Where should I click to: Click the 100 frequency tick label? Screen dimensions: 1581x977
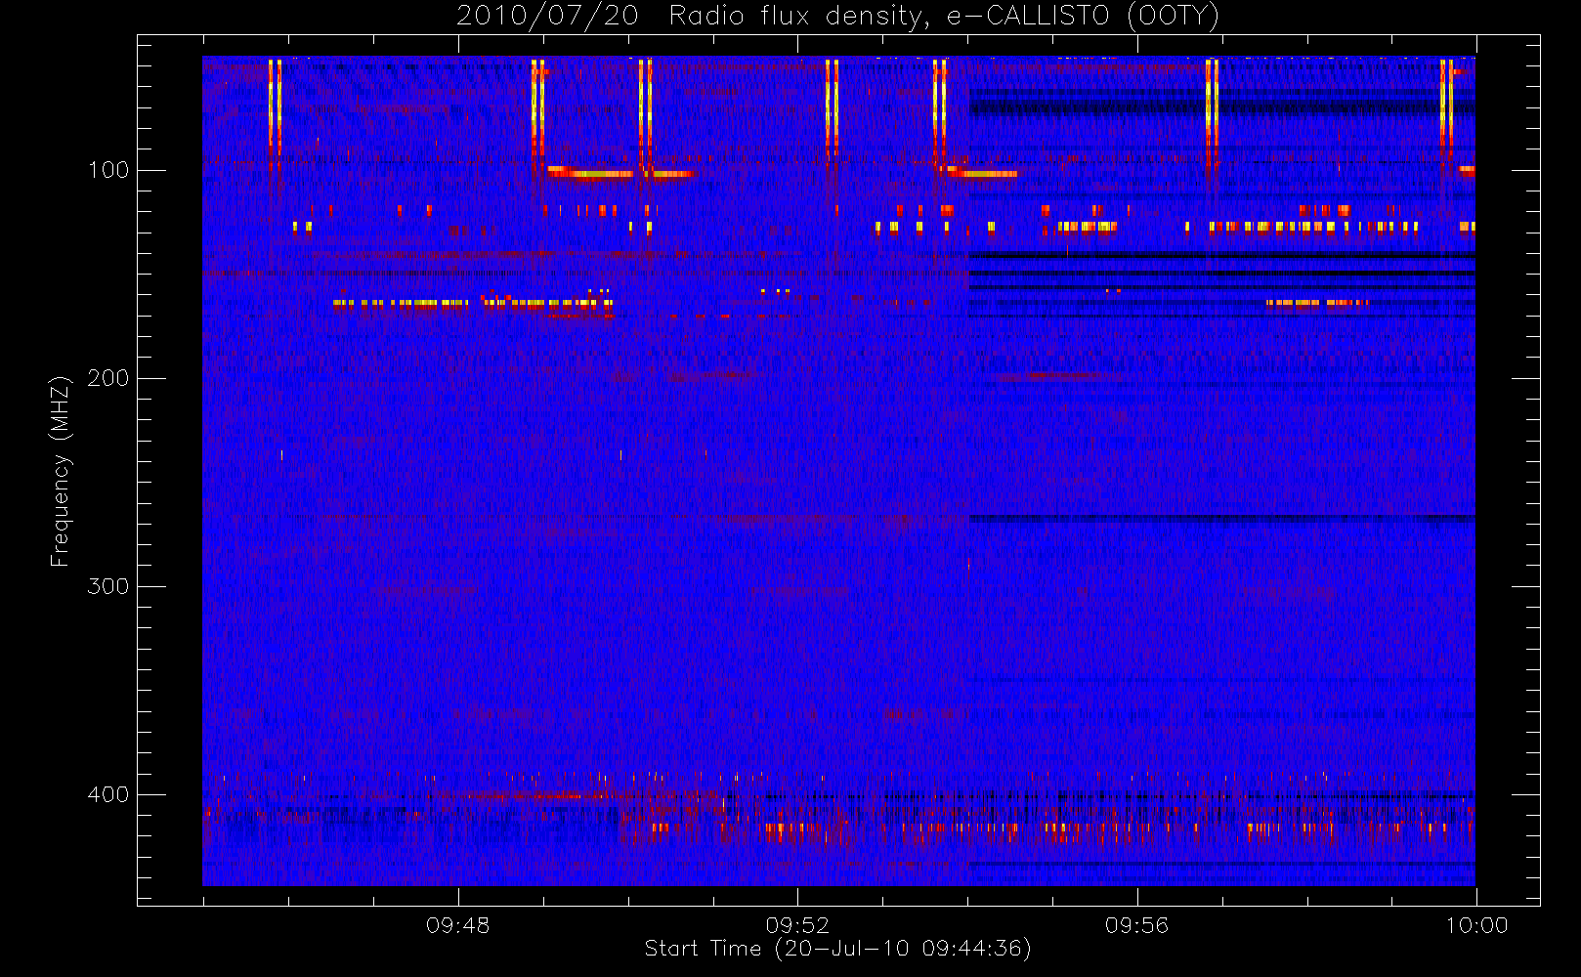pyautogui.click(x=107, y=170)
